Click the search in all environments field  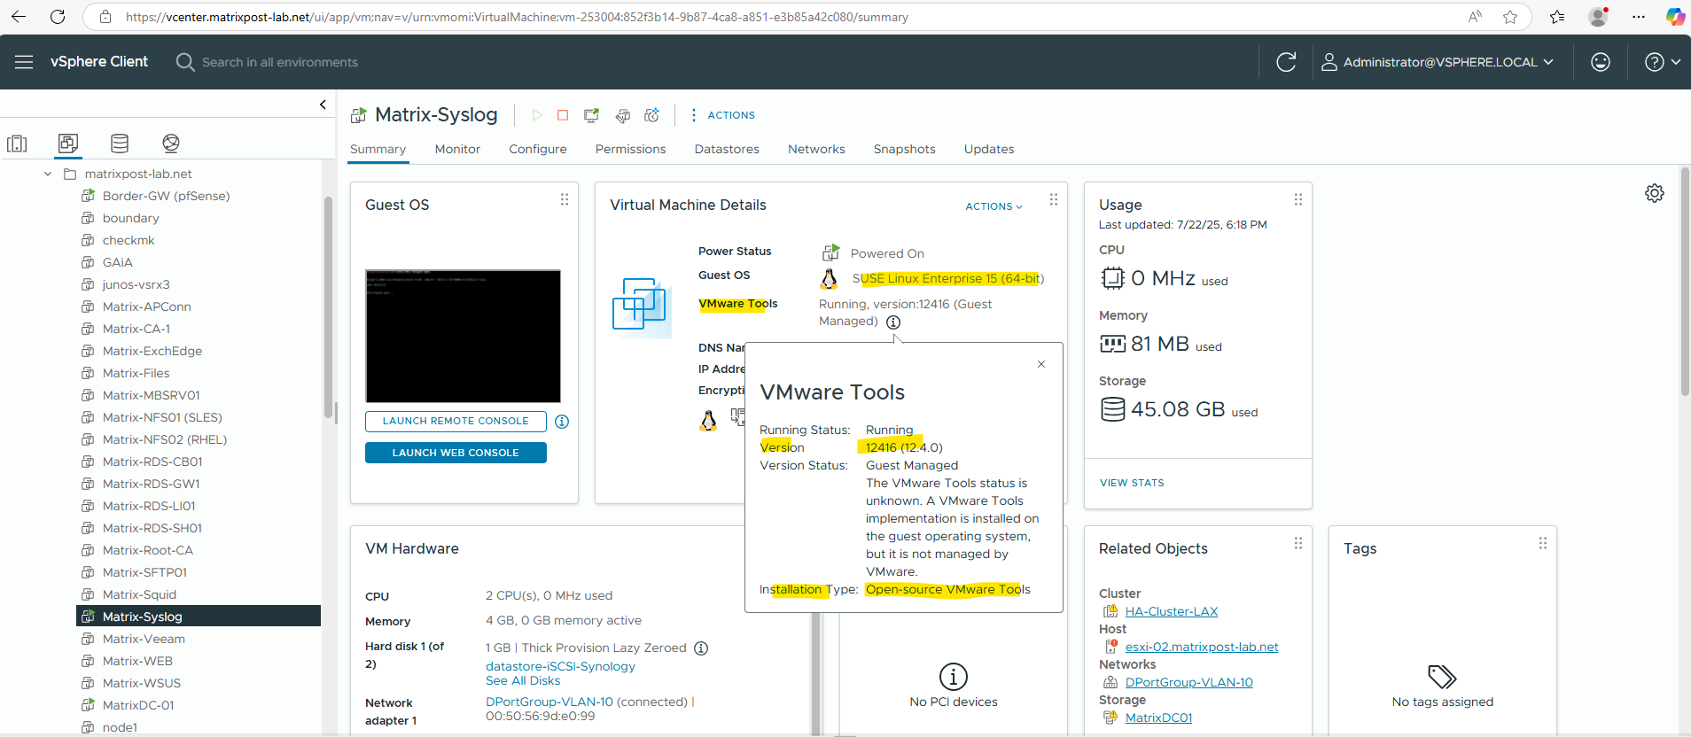tap(280, 62)
